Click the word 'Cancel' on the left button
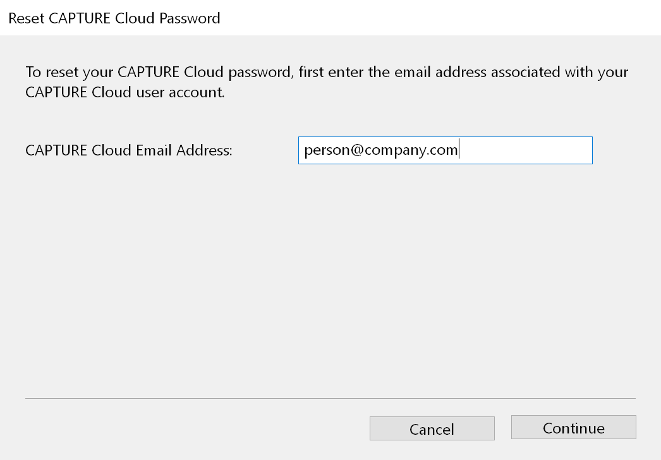661x460 pixels. click(432, 430)
